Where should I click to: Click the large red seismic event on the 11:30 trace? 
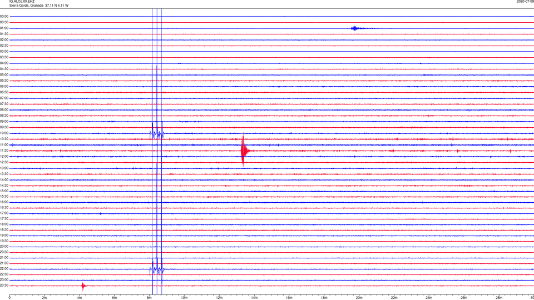coord(244,151)
